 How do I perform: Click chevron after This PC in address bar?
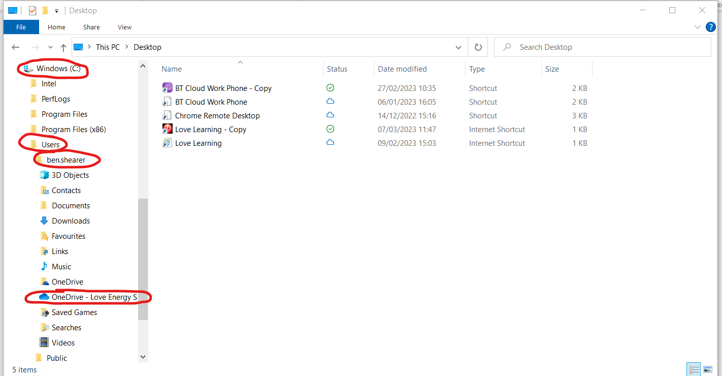click(x=126, y=47)
